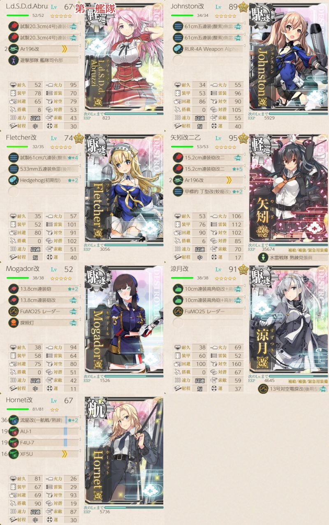Click 遊撃部隊 艦隊司令部 command icon
Viewport: 329px width, 525px height.
click(x=13, y=60)
